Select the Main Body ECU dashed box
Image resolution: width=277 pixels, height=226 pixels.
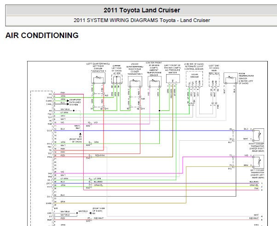[x=214, y=80]
